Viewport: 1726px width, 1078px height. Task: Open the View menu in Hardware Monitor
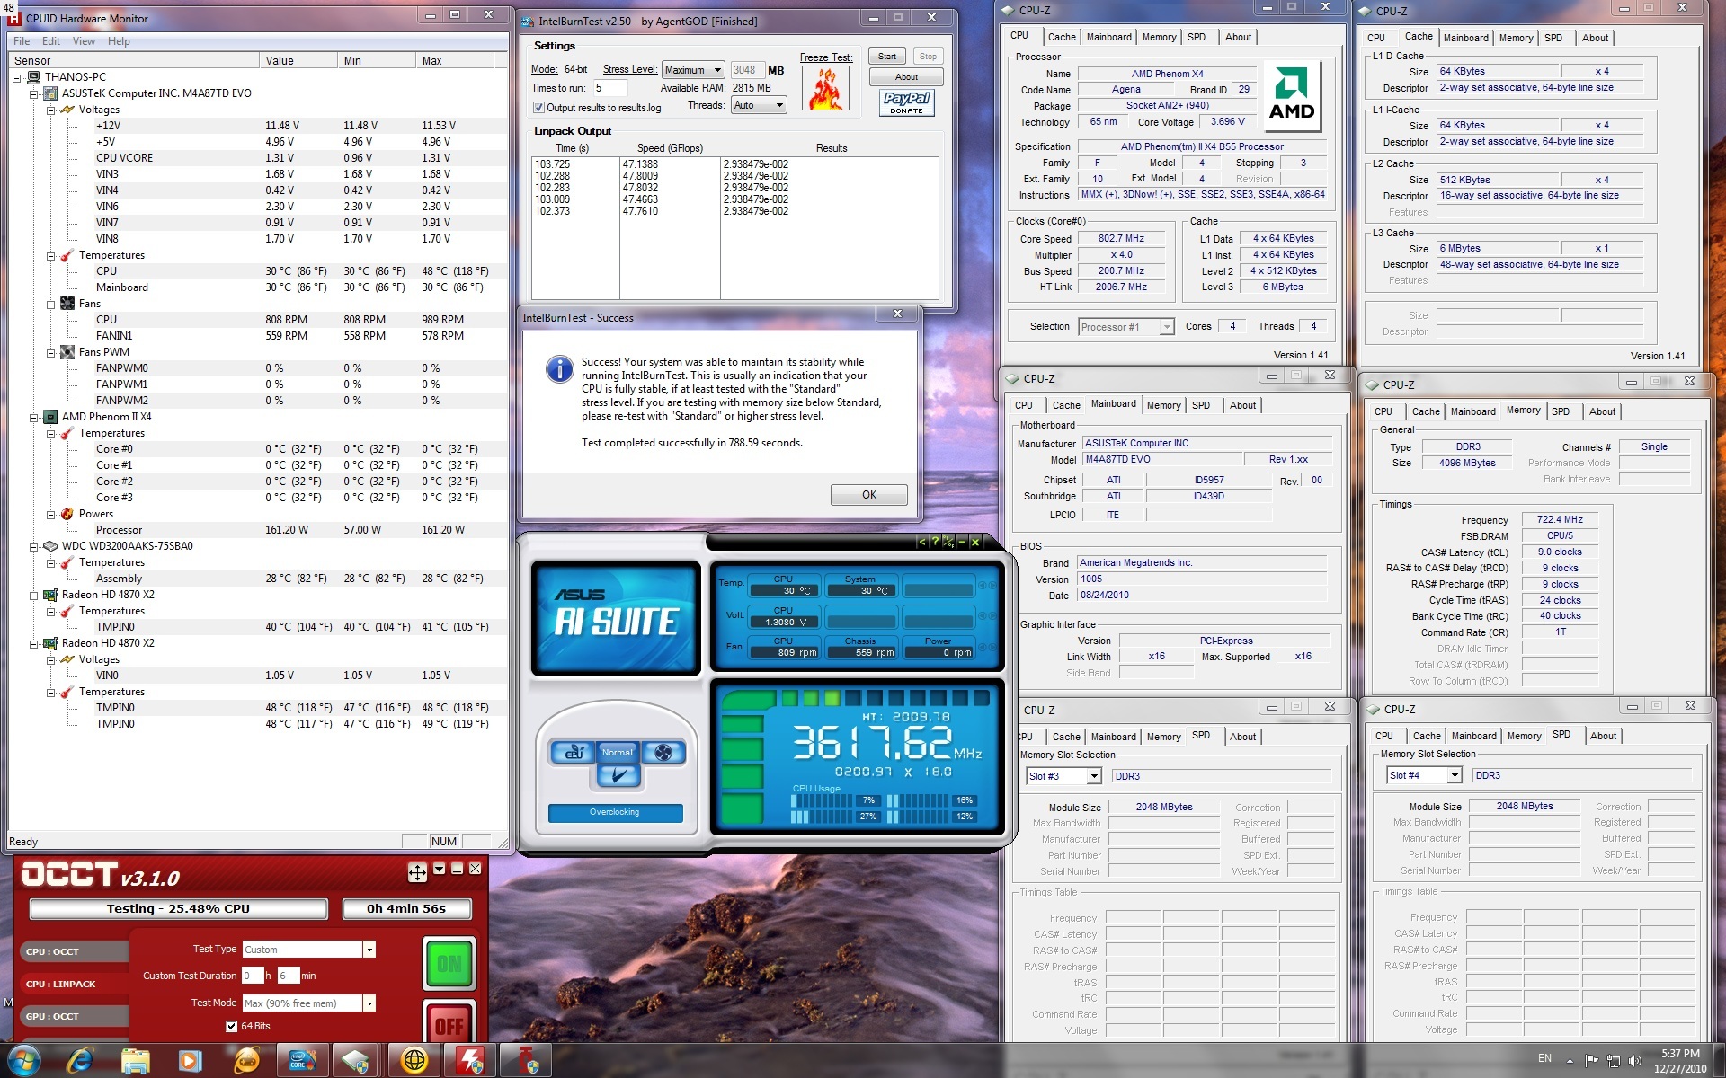click(84, 41)
